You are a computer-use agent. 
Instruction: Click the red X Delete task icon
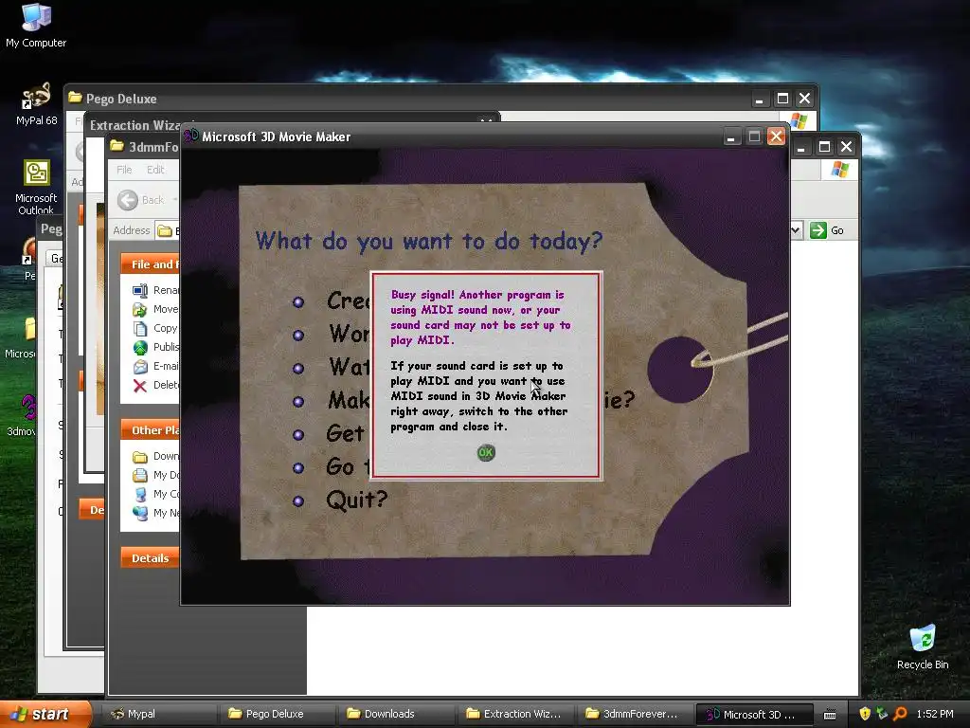click(140, 386)
